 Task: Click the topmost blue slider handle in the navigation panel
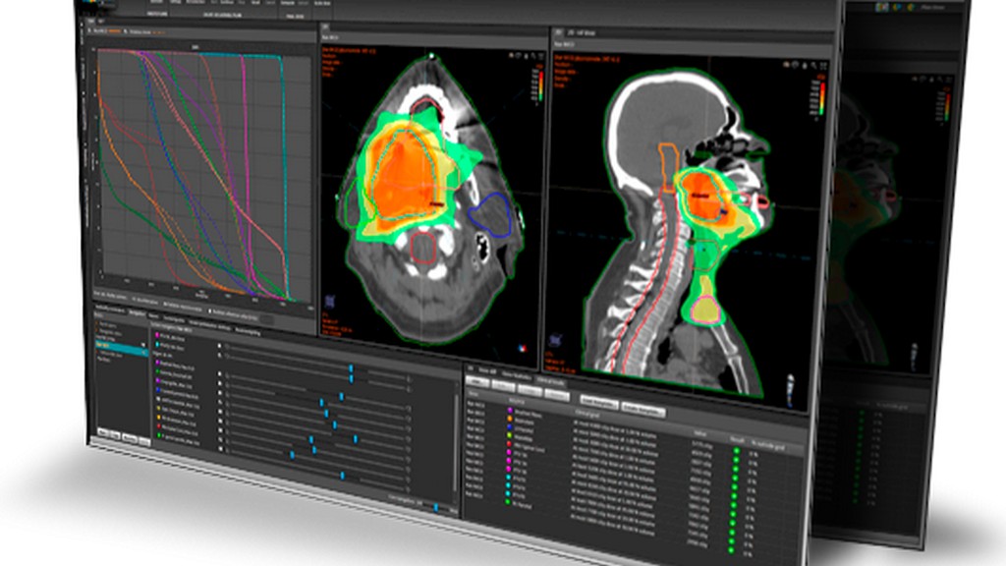tap(351, 368)
